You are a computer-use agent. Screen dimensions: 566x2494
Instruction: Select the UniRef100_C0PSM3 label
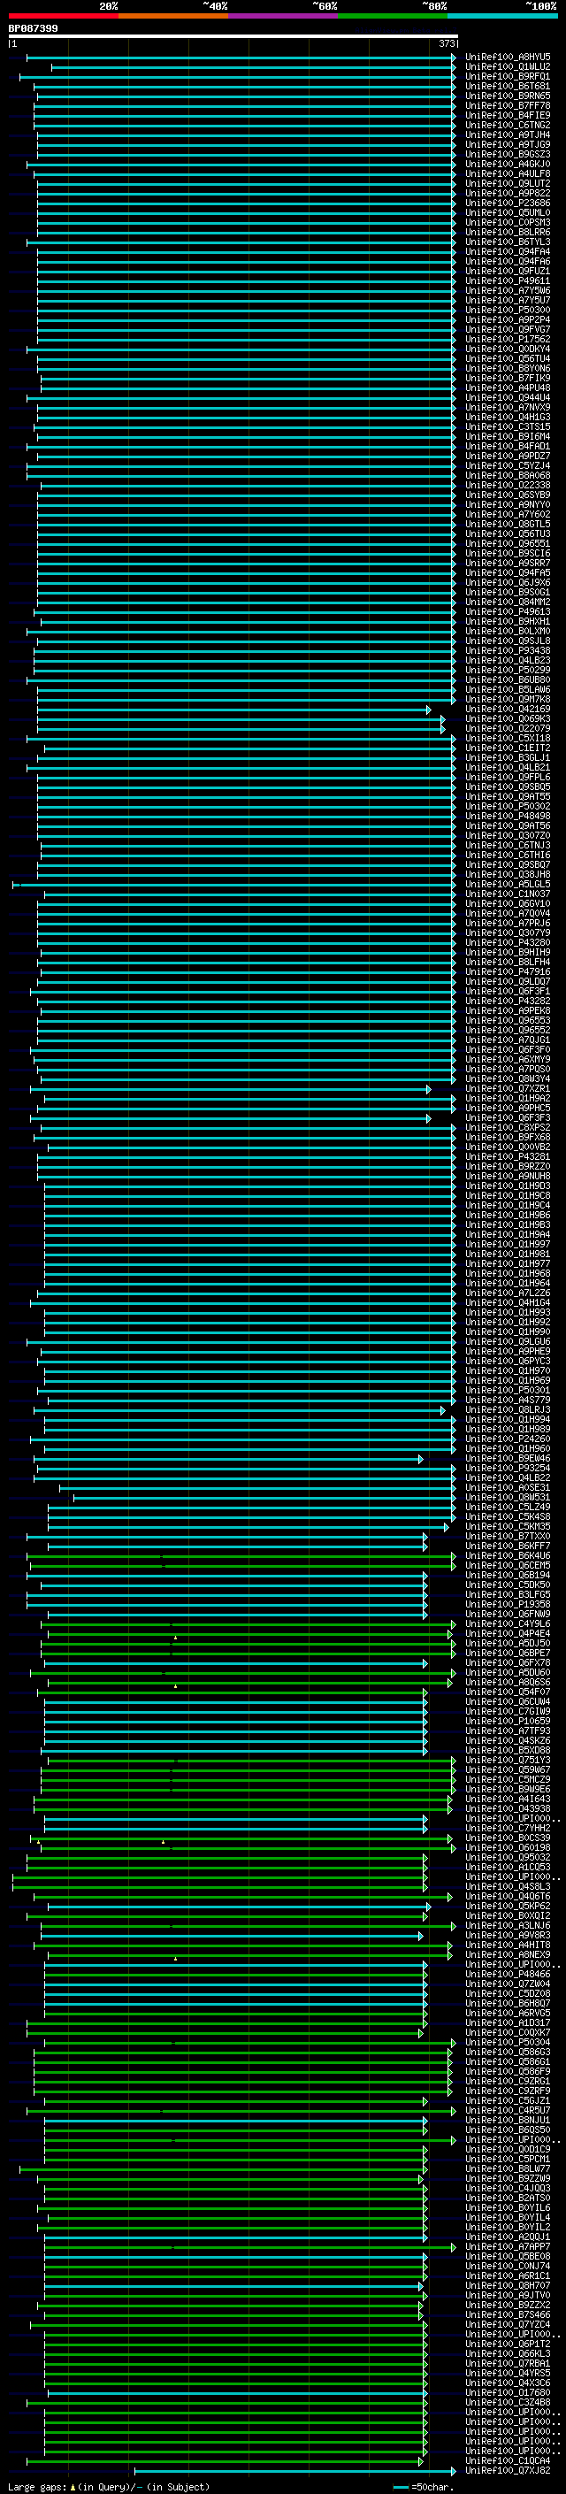(x=507, y=223)
